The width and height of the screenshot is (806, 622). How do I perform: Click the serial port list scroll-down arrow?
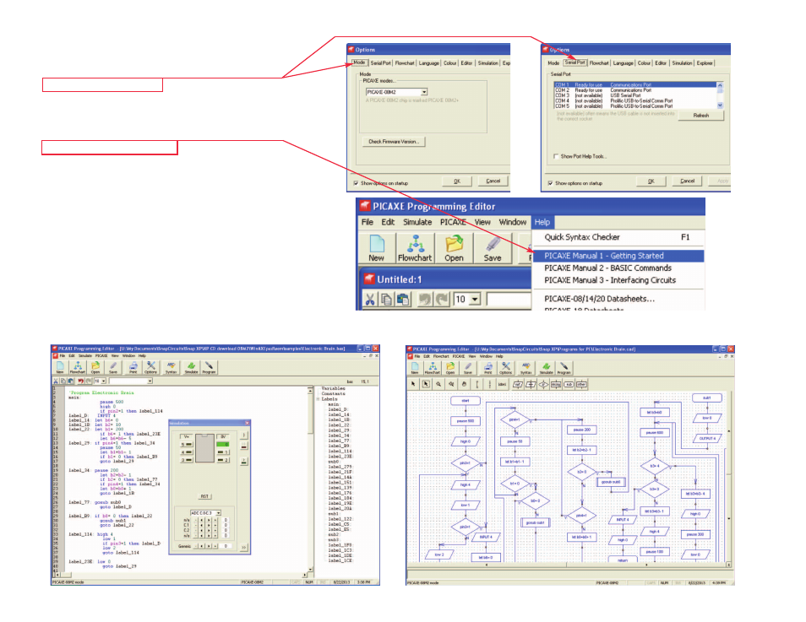coord(720,105)
